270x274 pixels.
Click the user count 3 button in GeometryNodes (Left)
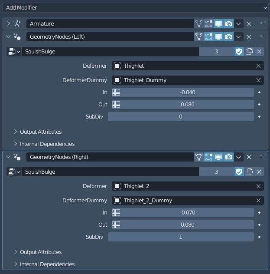pos(216,52)
